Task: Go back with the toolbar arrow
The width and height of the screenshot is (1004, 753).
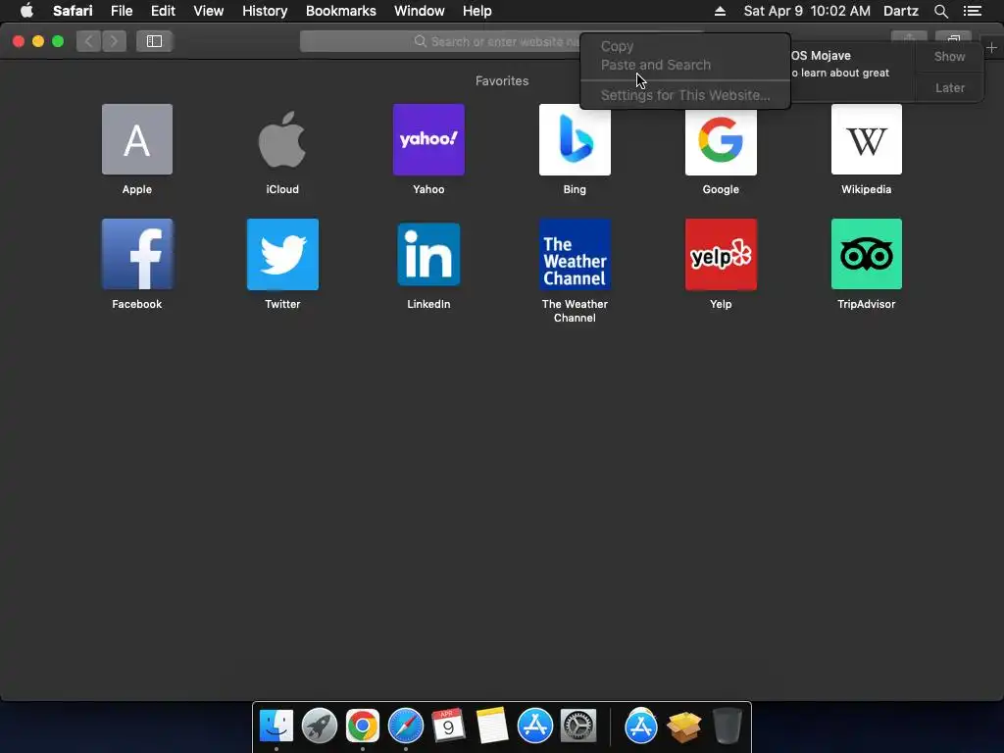Action: click(88, 41)
